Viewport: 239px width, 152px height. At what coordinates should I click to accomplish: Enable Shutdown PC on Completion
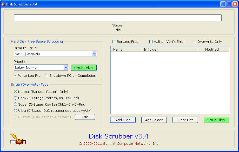[47, 76]
